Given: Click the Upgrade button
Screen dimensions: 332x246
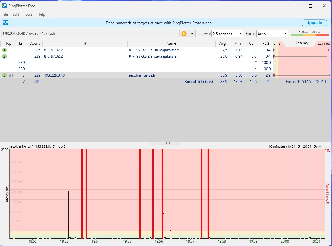Looking at the screenshot, I should (314, 23).
